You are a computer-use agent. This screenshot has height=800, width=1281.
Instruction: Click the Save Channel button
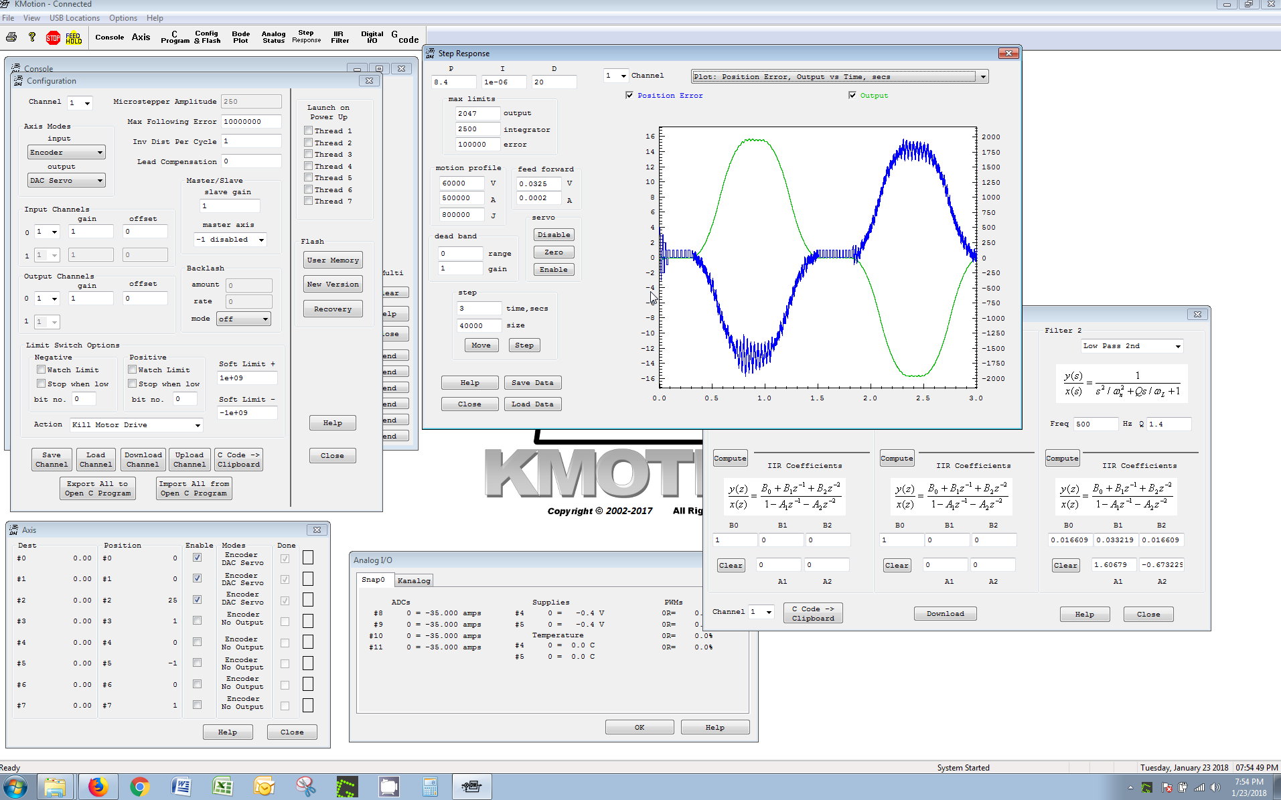click(x=52, y=460)
